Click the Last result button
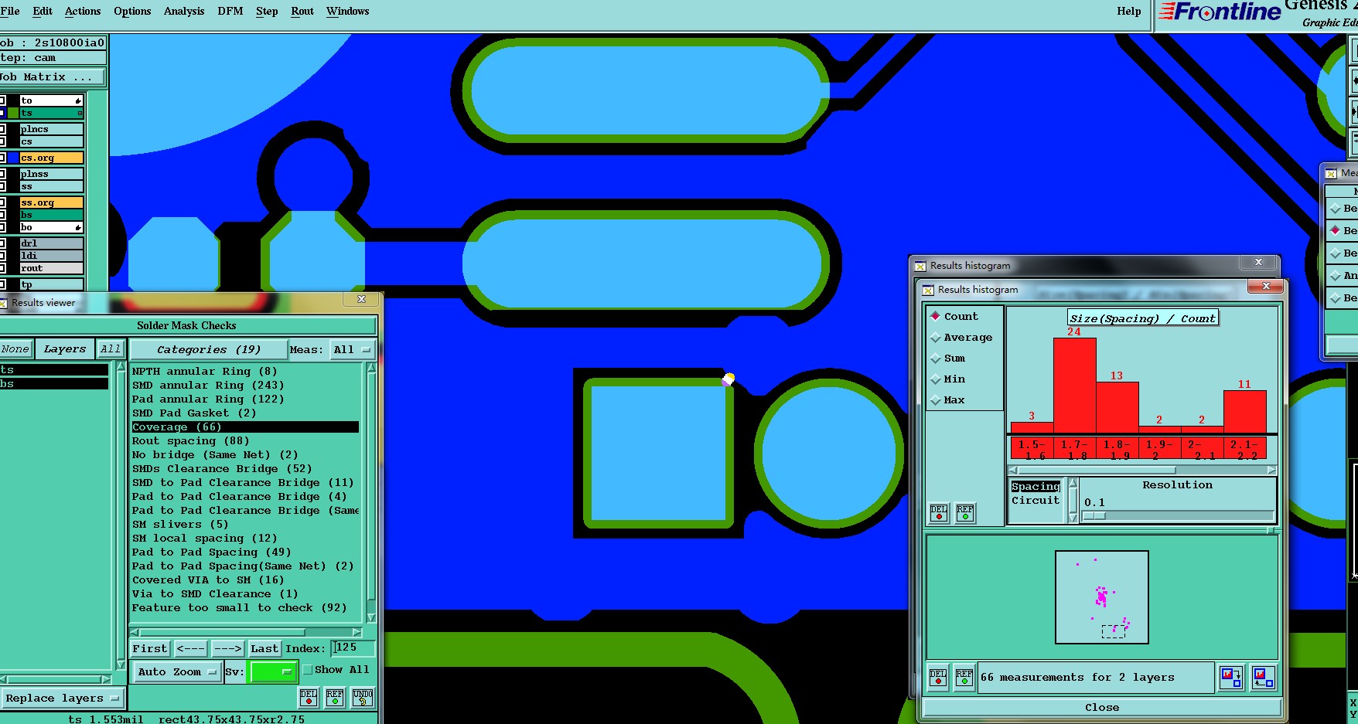 tap(264, 648)
